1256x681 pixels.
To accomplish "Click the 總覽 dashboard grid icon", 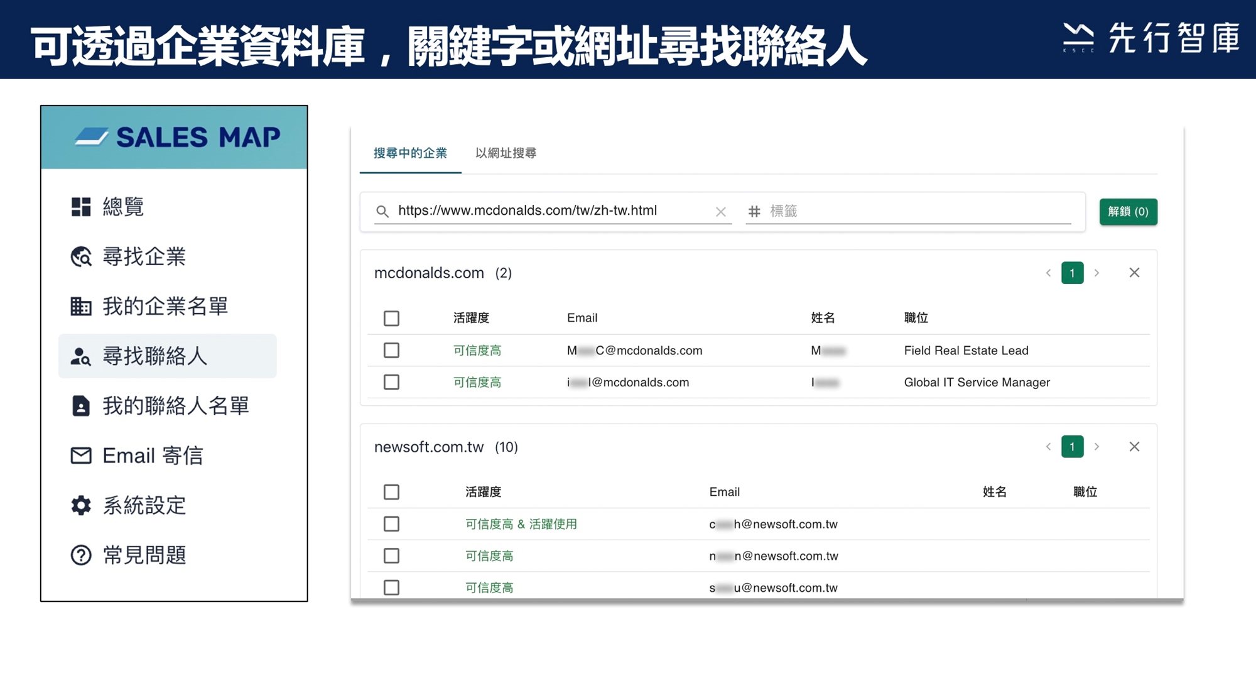I will pyautogui.click(x=81, y=207).
